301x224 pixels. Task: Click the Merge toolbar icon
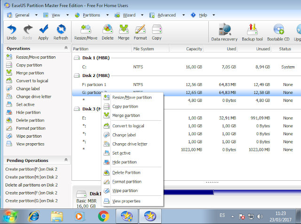(124, 32)
